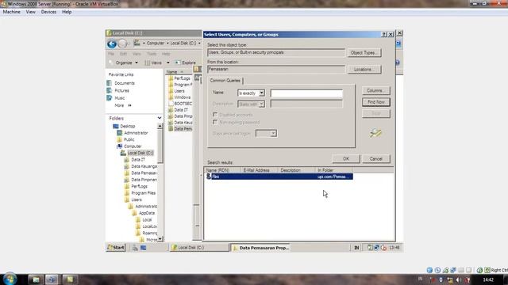Click the Object Types button
The height and width of the screenshot is (285, 508).
click(x=364, y=53)
